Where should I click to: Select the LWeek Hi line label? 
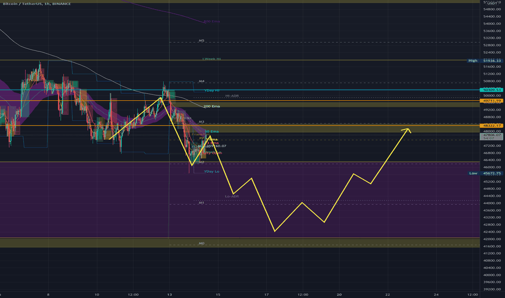[212, 59]
